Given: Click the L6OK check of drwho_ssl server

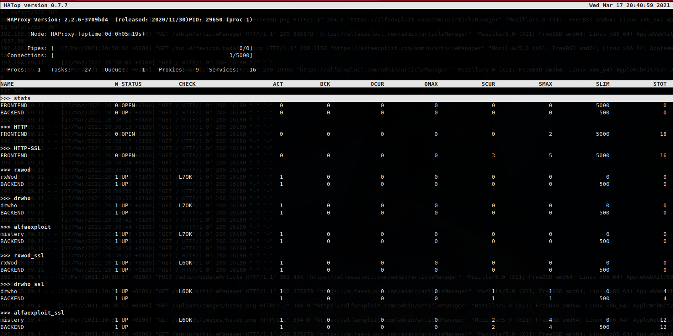Looking at the screenshot, I should (185, 291).
